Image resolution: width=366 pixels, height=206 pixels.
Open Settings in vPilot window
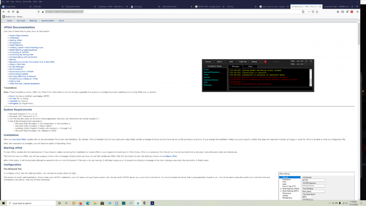click(x=254, y=61)
